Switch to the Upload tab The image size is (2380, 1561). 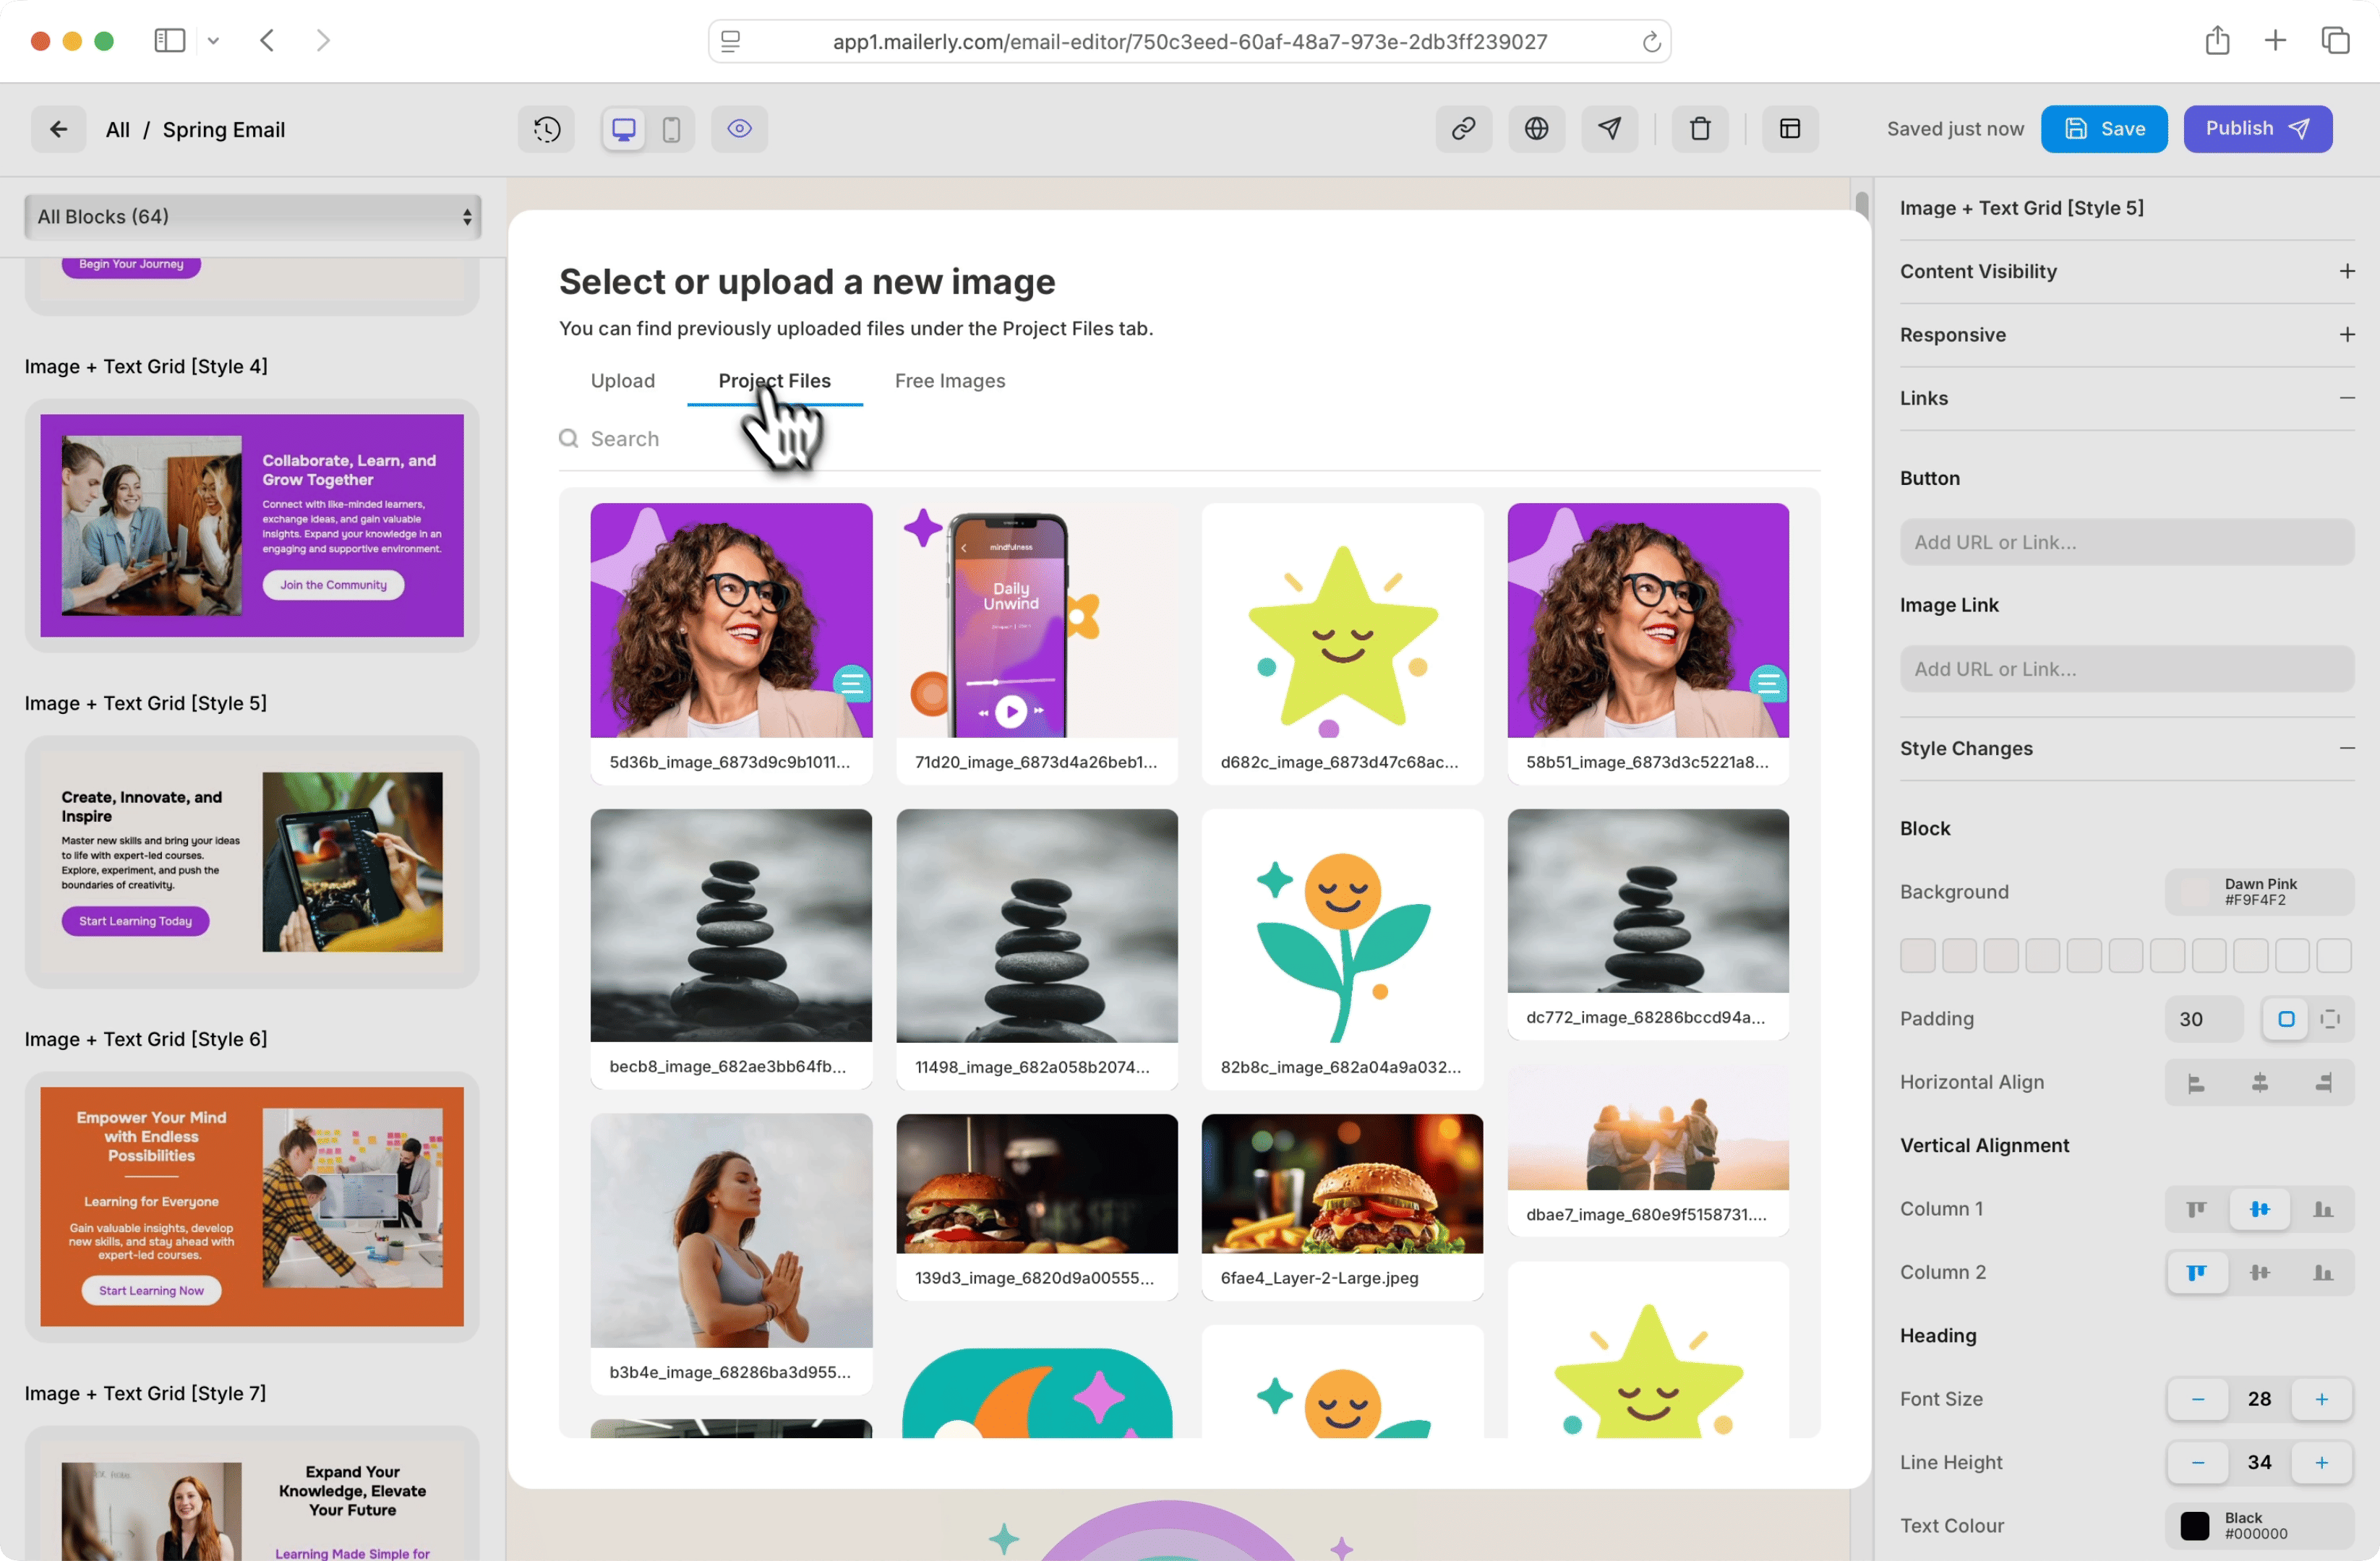[x=623, y=381]
